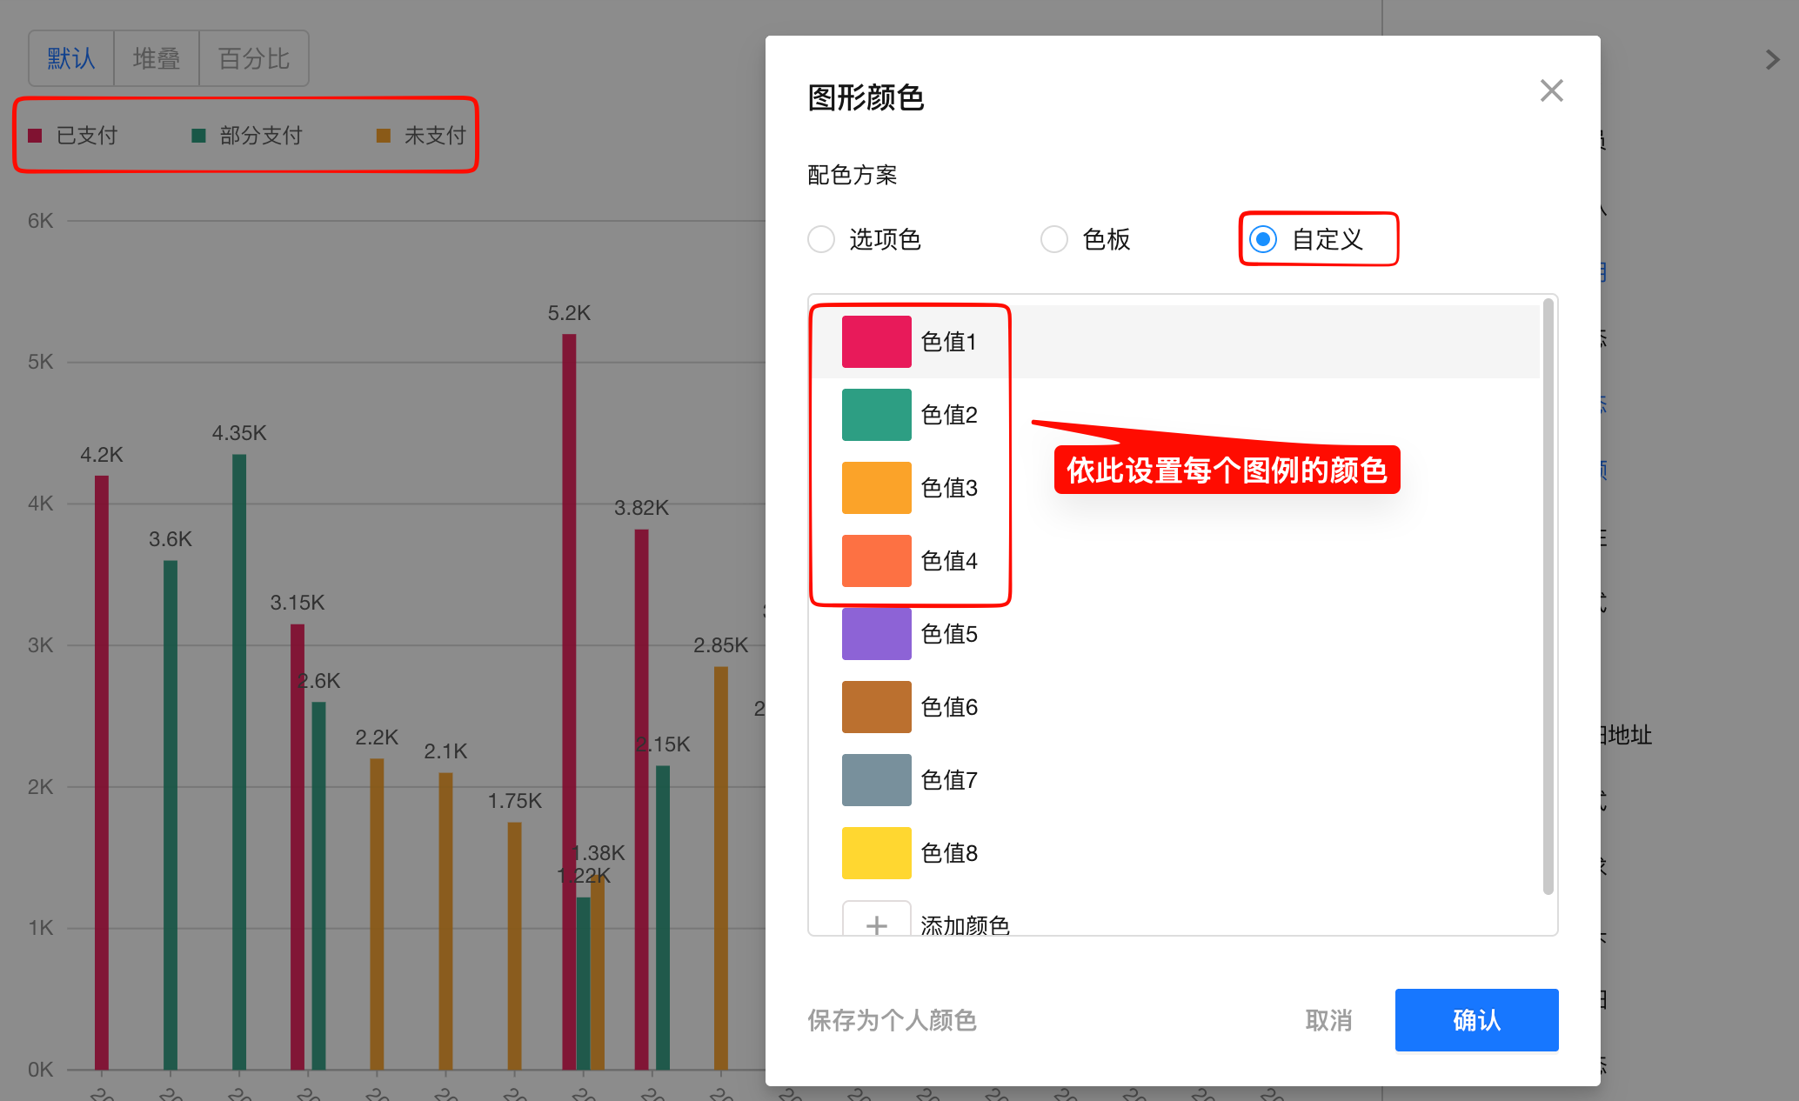Pick the crimson 色值1 color swatch
Image resolution: width=1799 pixels, height=1101 pixels.
[876, 342]
